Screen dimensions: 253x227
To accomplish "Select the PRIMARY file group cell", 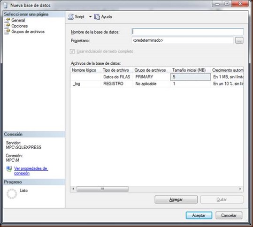I will (x=151, y=77).
